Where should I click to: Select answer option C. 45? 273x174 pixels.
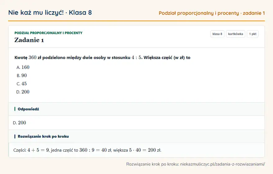tap(22, 84)
